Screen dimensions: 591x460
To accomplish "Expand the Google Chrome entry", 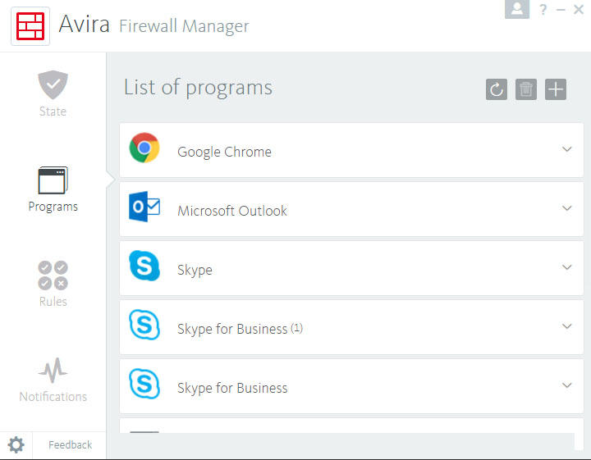I will coord(567,149).
